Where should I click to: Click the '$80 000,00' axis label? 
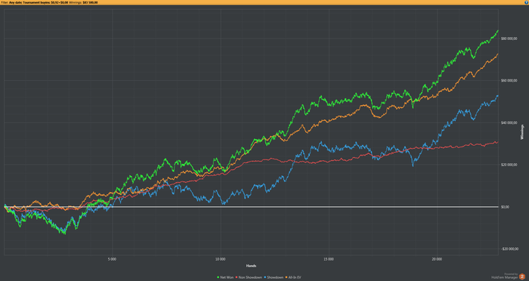509,39
